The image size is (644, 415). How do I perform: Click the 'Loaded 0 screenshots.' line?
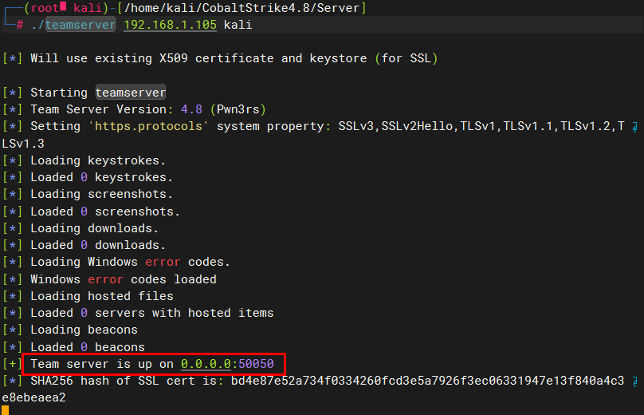pos(91,211)
